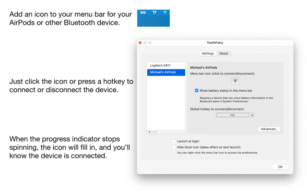Viewport: 307px width, 192px height.
Task: Enable Hide Dock icon option
Action: tap(174, 147)
